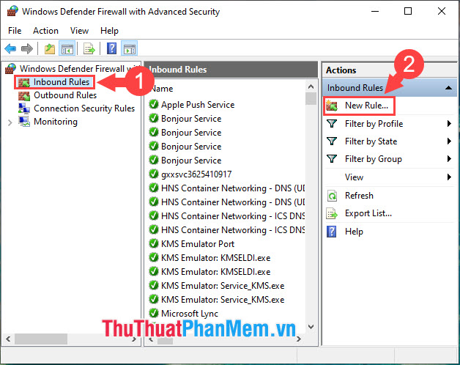Click the Export List icon in Actions pane
This screenshot has width=460, height=365.
point(332,213)
